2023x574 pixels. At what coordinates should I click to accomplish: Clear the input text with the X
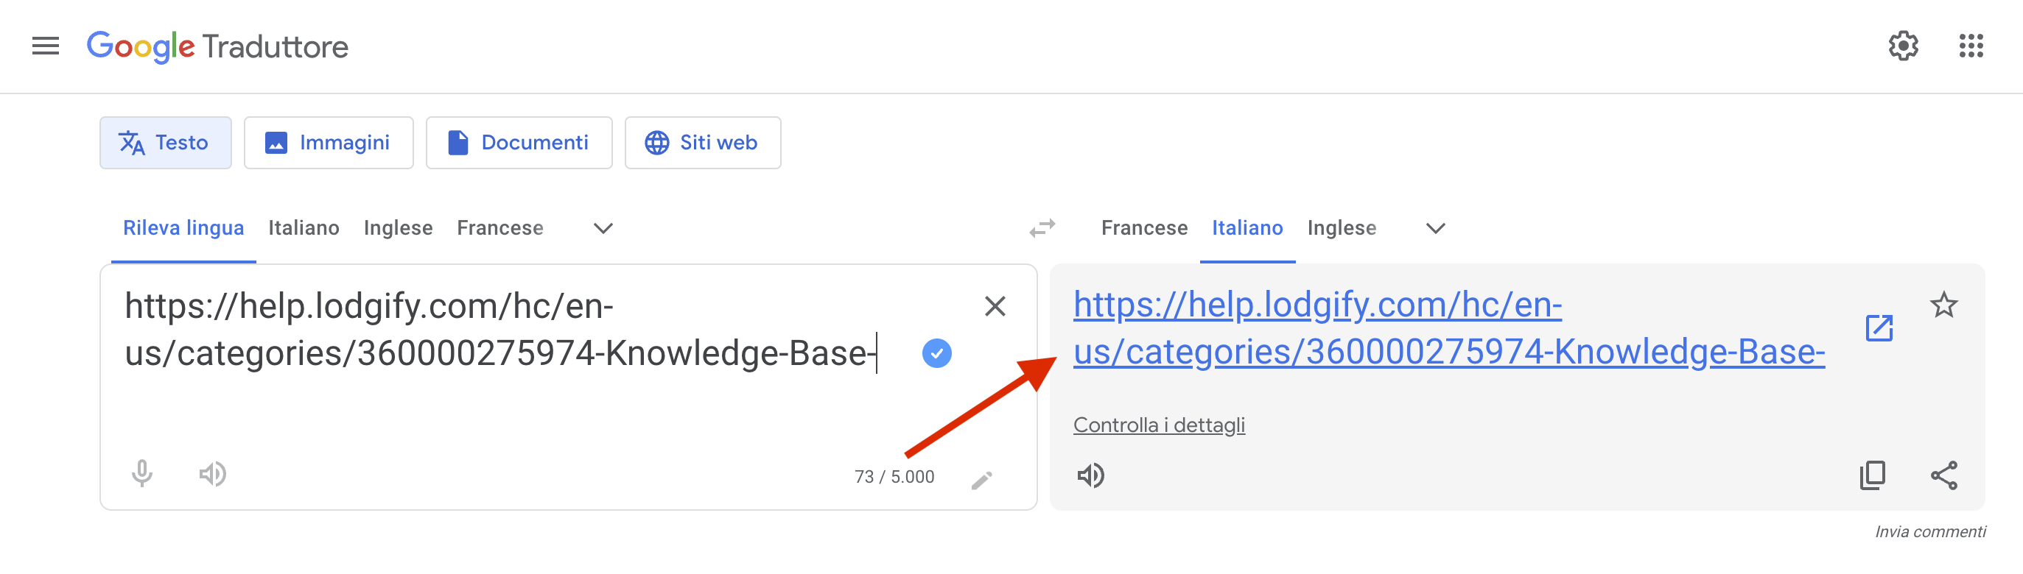[x=995, y=306]
